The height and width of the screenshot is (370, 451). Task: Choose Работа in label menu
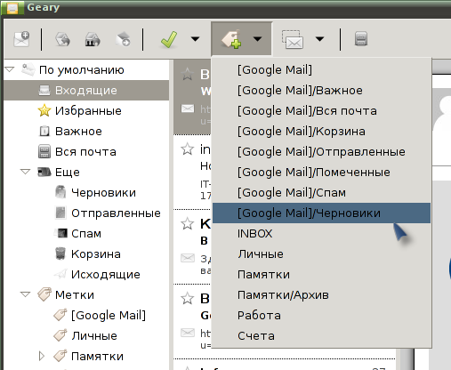321,315
